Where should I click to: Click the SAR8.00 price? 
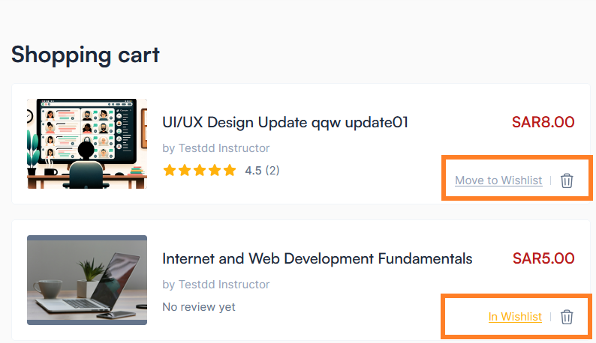click(543, 122)
